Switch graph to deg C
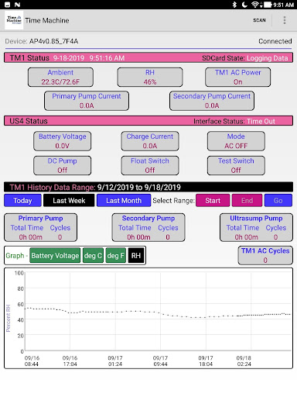 point(93,256)
